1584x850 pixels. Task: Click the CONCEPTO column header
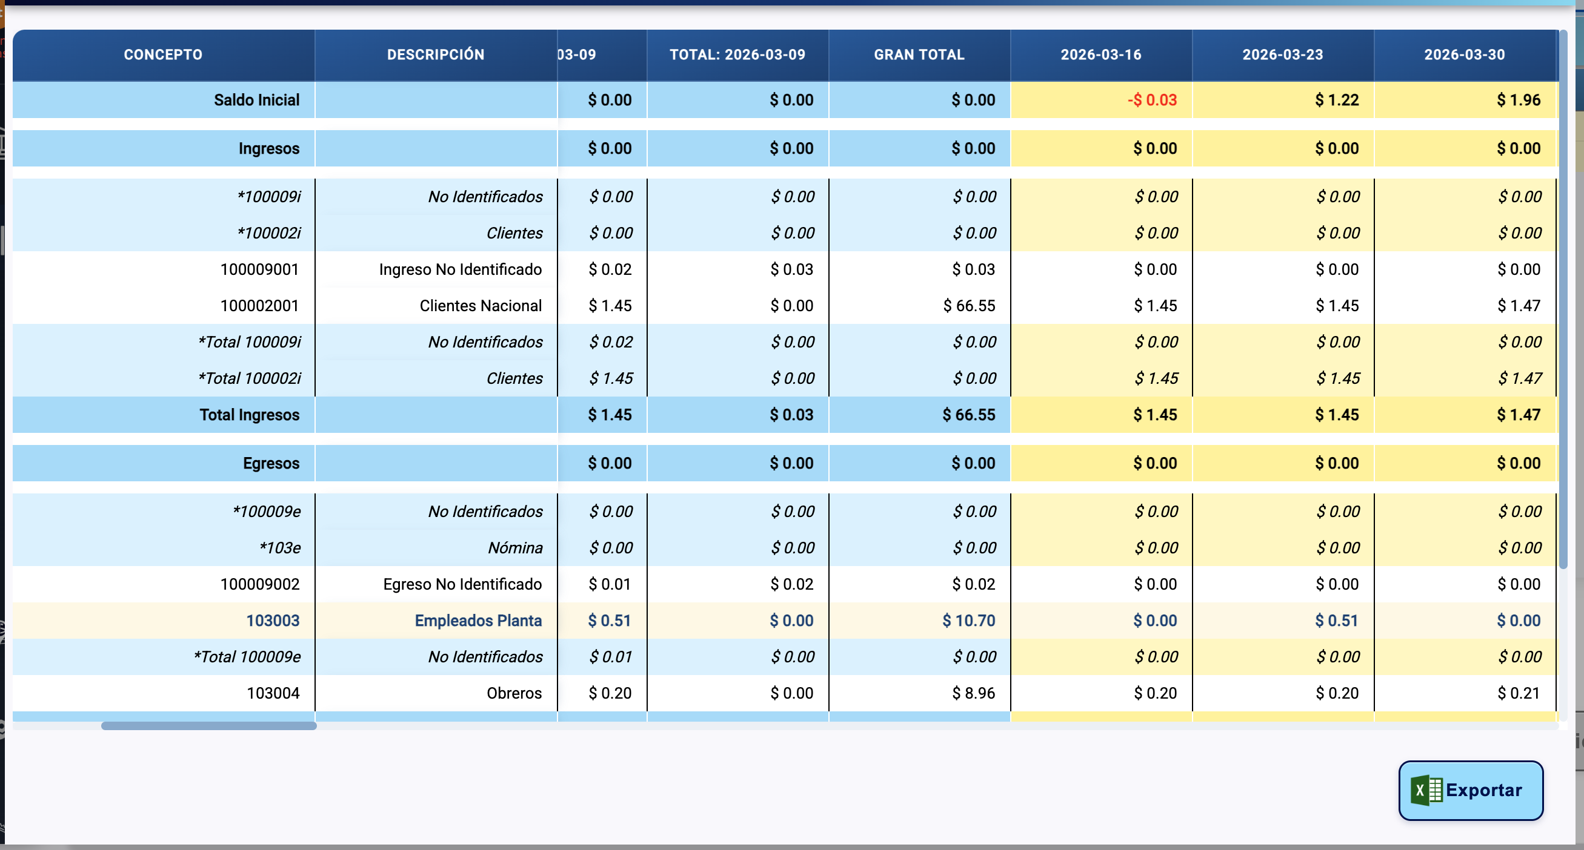(x=163, y=54)
